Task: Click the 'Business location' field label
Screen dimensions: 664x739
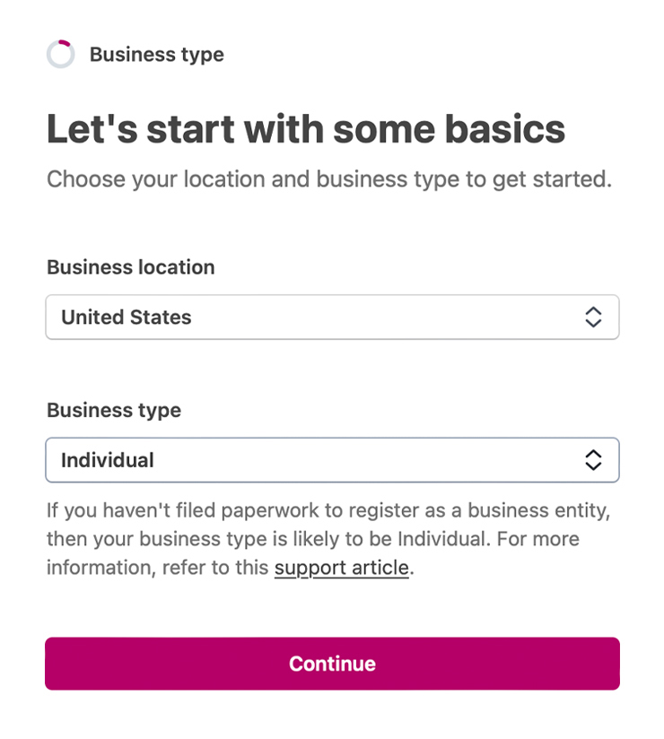Action: [131, 267]
